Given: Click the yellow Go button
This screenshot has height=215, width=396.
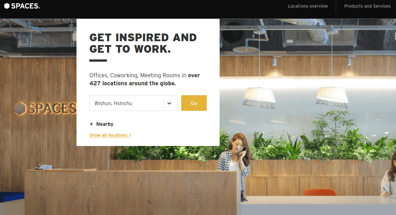Looking at the screenshot, I should [x=194, y=103].
